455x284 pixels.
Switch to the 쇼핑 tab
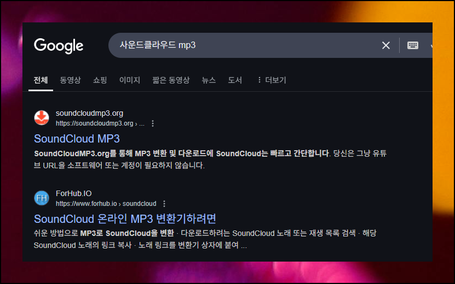100,80
